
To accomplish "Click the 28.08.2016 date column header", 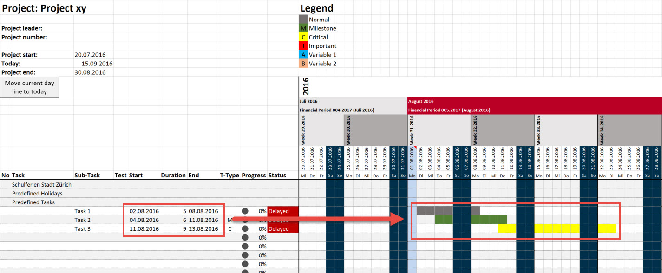I will click(x=657, y=159).
